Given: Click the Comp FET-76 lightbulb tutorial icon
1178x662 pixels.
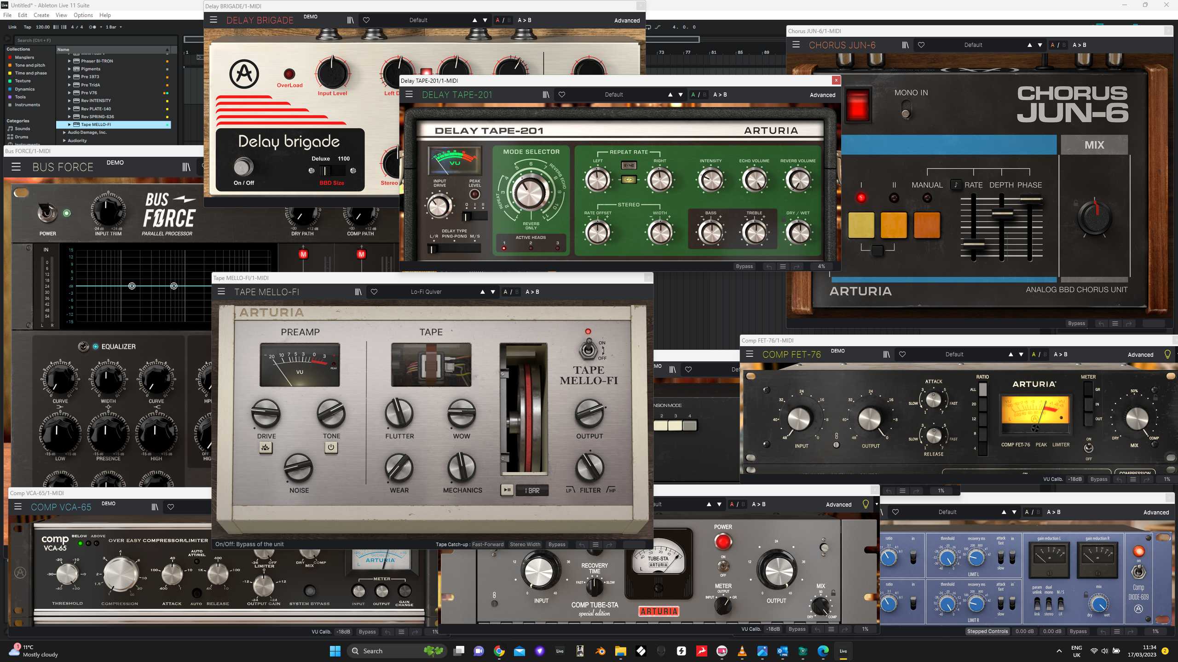Looking at the screenshot, I should point(1167,354).
